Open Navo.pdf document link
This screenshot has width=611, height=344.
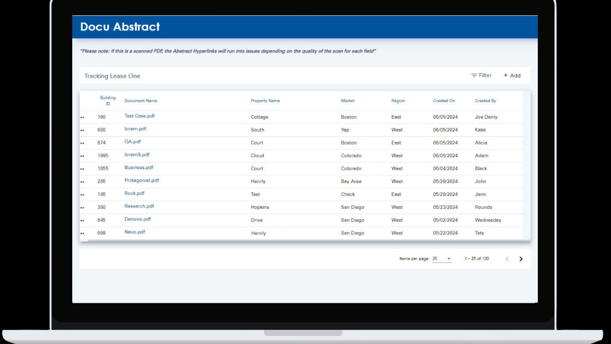click(x=135, y=232)
